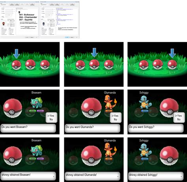Answer No to 'Do you want Glumanda?'
This screenshot has width=187, height=182.
(x=116, y=119)
